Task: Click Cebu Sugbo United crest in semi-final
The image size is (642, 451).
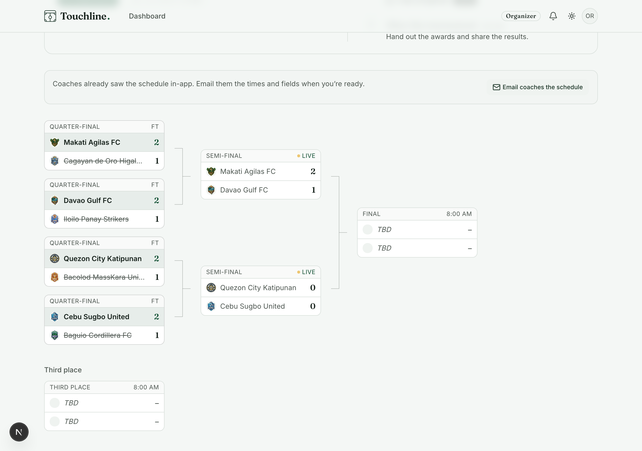Action: pos(211,306)
